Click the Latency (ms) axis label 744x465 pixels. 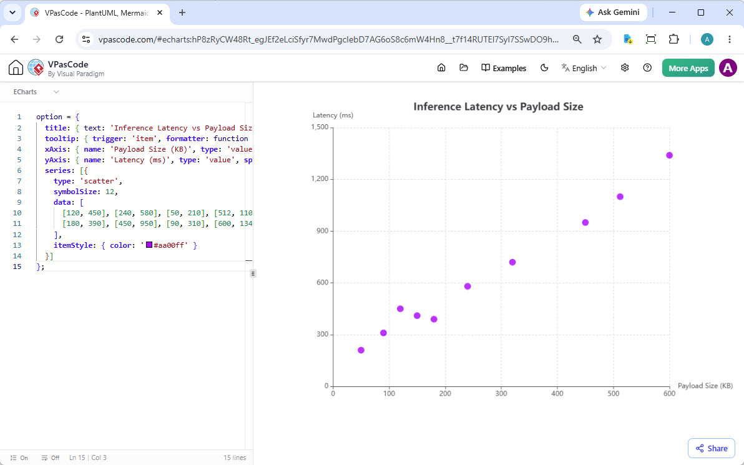click(x=333, y=115)
